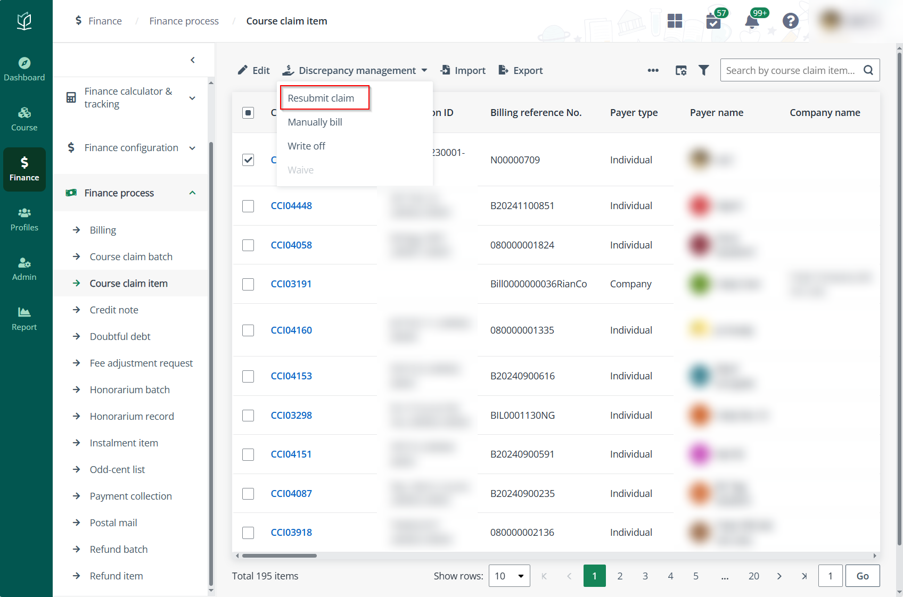This screenshot has width=903, height=597.
Task: Collapse the side navigation panel
Action: 193,60
